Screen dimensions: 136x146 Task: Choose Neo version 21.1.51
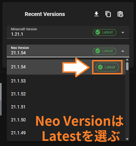click(x=66, y=107)
